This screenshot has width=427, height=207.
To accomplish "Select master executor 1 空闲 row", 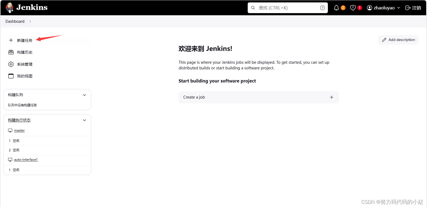I will click(x=47, y=141).
